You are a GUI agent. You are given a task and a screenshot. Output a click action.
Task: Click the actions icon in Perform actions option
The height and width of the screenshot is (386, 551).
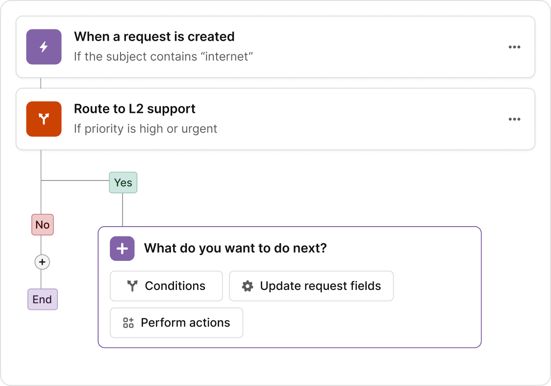tap(128, 323)
